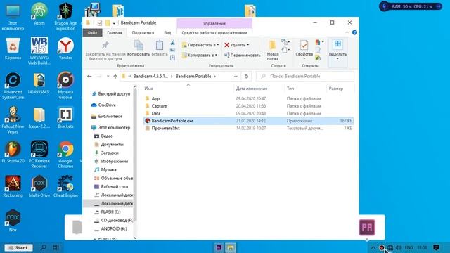450x253 pixels.
Task: Switch to Поделиться ribbon tab
Action: (x=143, y=33)
